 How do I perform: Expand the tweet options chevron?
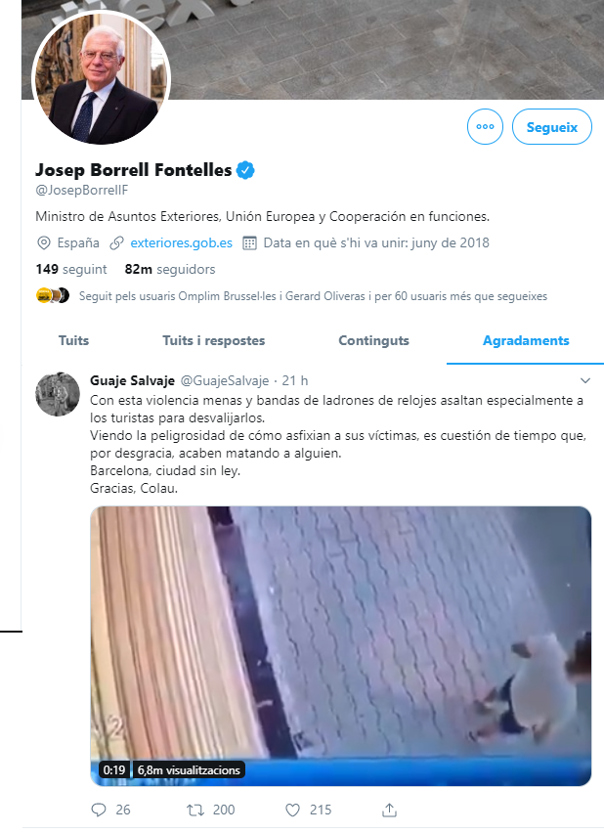tap(585, 380)
